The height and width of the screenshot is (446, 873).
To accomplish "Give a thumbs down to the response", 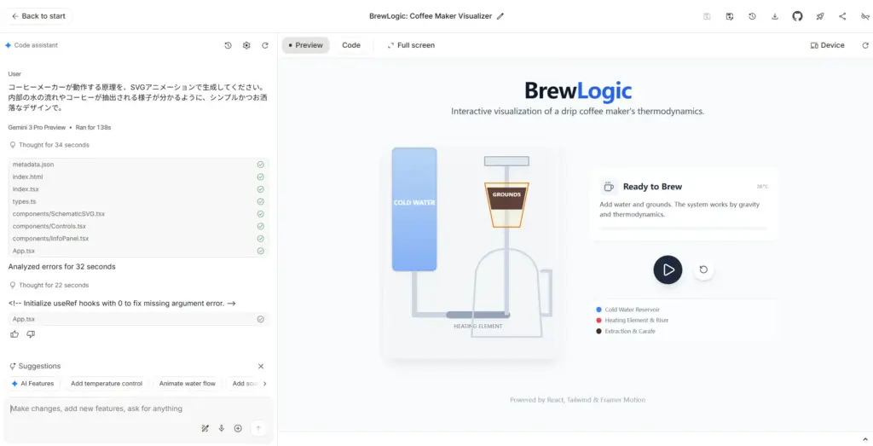I will click(x=31, y=334).
